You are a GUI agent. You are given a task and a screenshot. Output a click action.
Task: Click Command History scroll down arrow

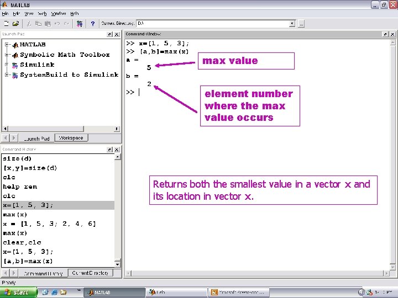[x=118, y=264]
